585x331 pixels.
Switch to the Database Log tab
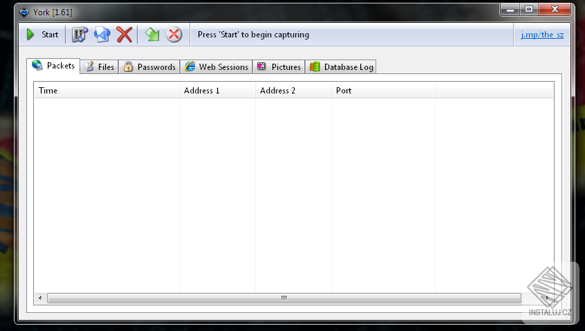[x=341, y=67]
